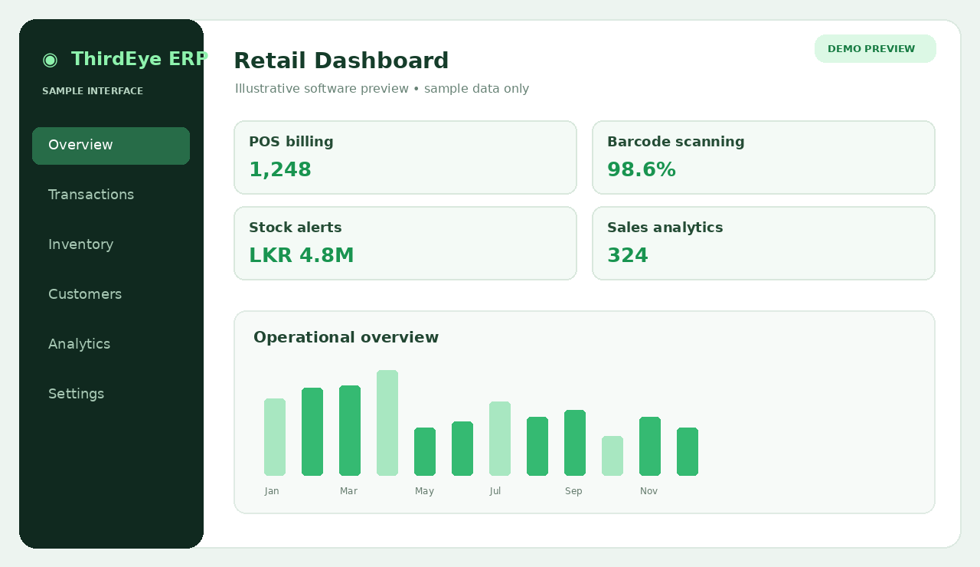Click the 324 sales analytics value
980x567 pixels.
[628, 256]
